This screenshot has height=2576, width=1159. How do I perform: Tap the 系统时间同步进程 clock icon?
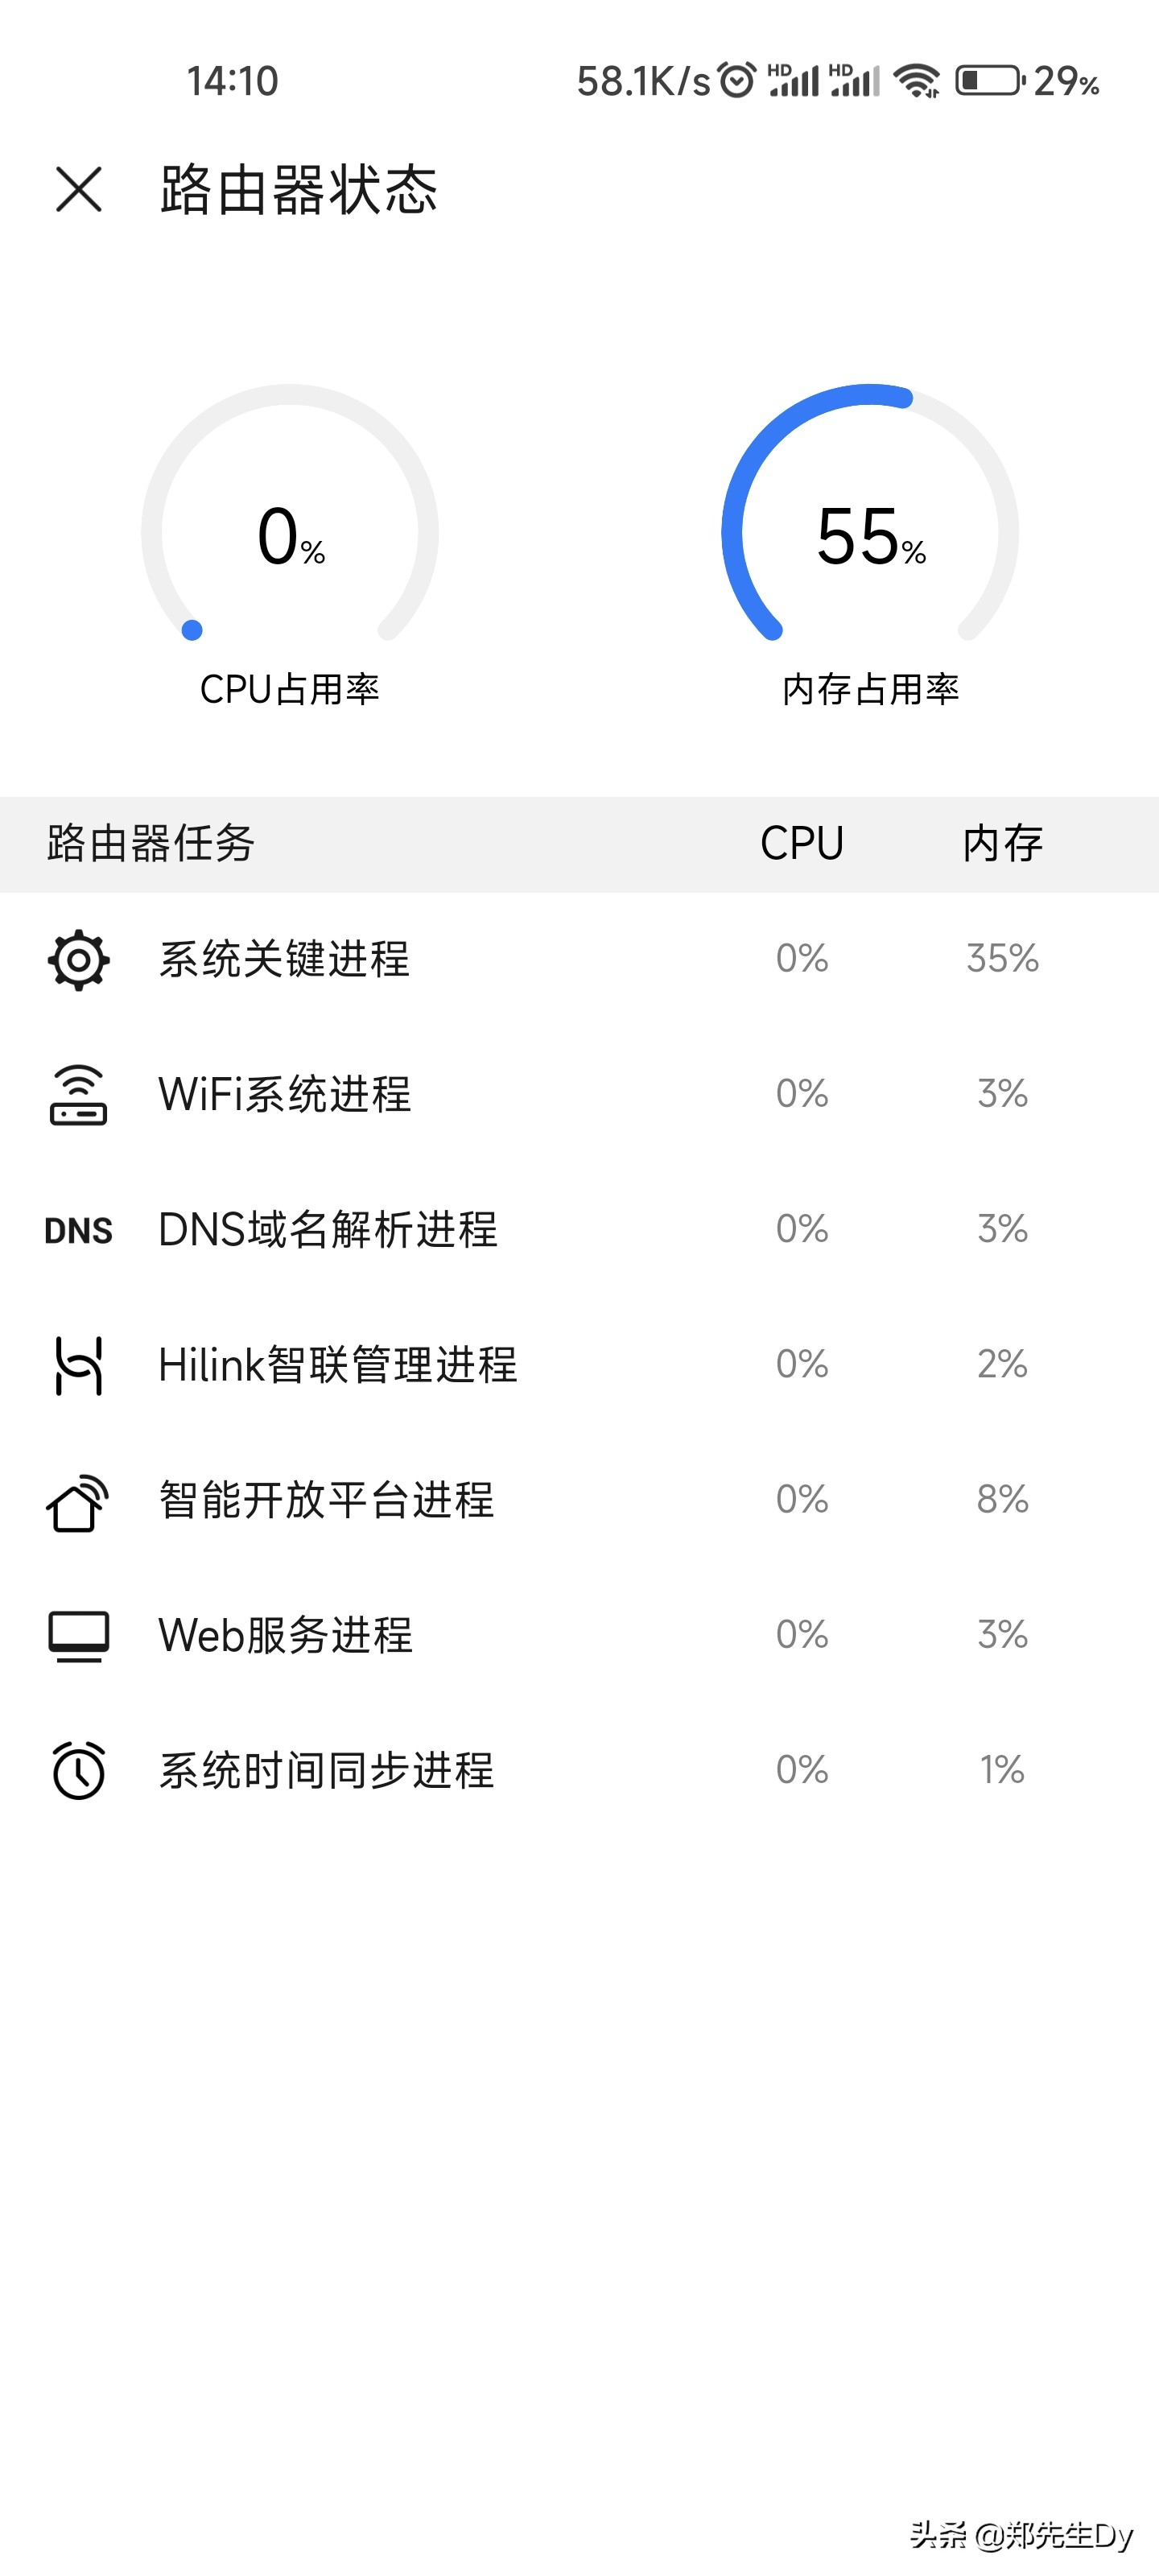78,1770
